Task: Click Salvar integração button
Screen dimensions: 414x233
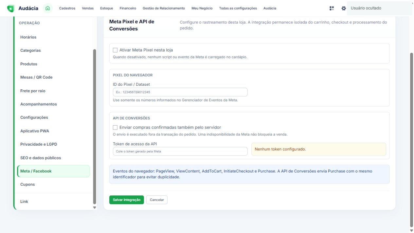Action: tap(127, 200)
